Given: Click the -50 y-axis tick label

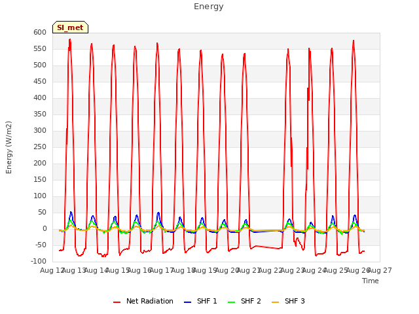Looking at the screenshot, I should tap(41, 245).
